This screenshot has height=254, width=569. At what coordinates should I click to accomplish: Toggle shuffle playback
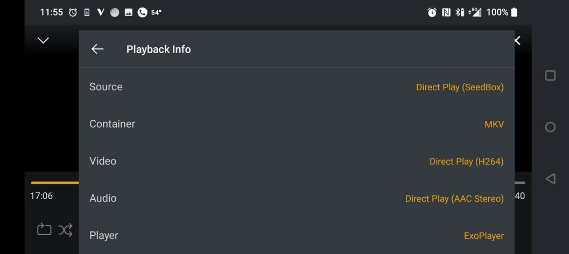(x=66, y=230)
